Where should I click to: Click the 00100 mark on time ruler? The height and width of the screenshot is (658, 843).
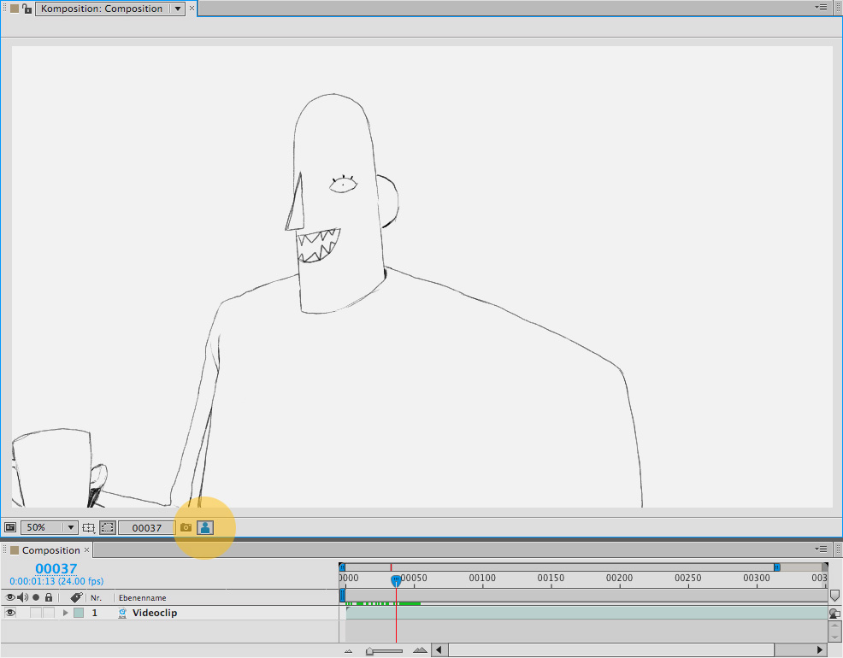(x=482, y=578)
